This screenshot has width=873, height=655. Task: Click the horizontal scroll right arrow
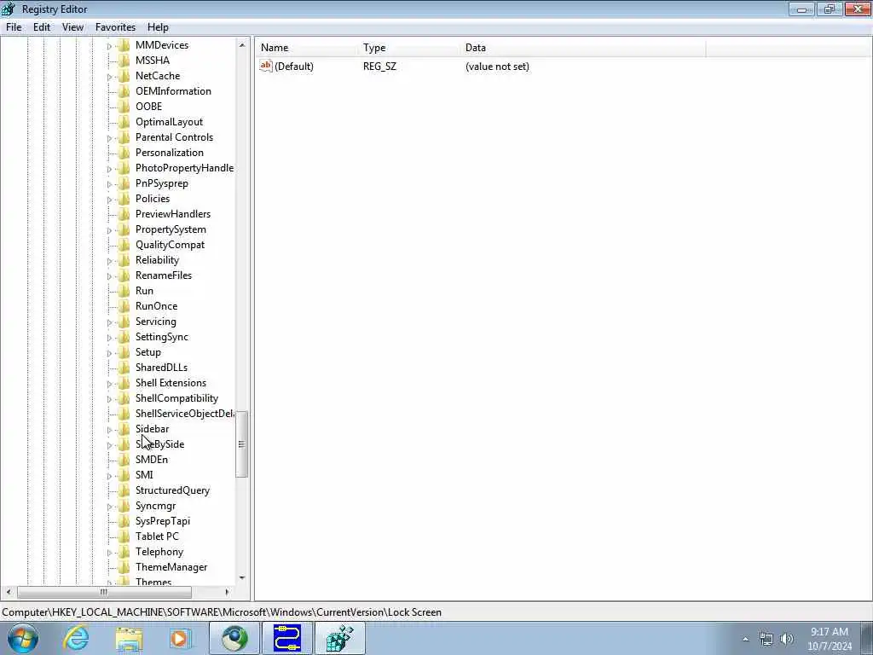click(x=227, y=592)
